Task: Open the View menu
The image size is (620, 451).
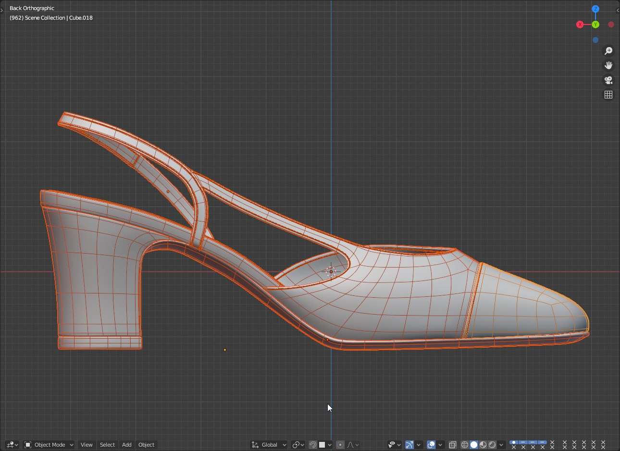Action: pos(87,445)
